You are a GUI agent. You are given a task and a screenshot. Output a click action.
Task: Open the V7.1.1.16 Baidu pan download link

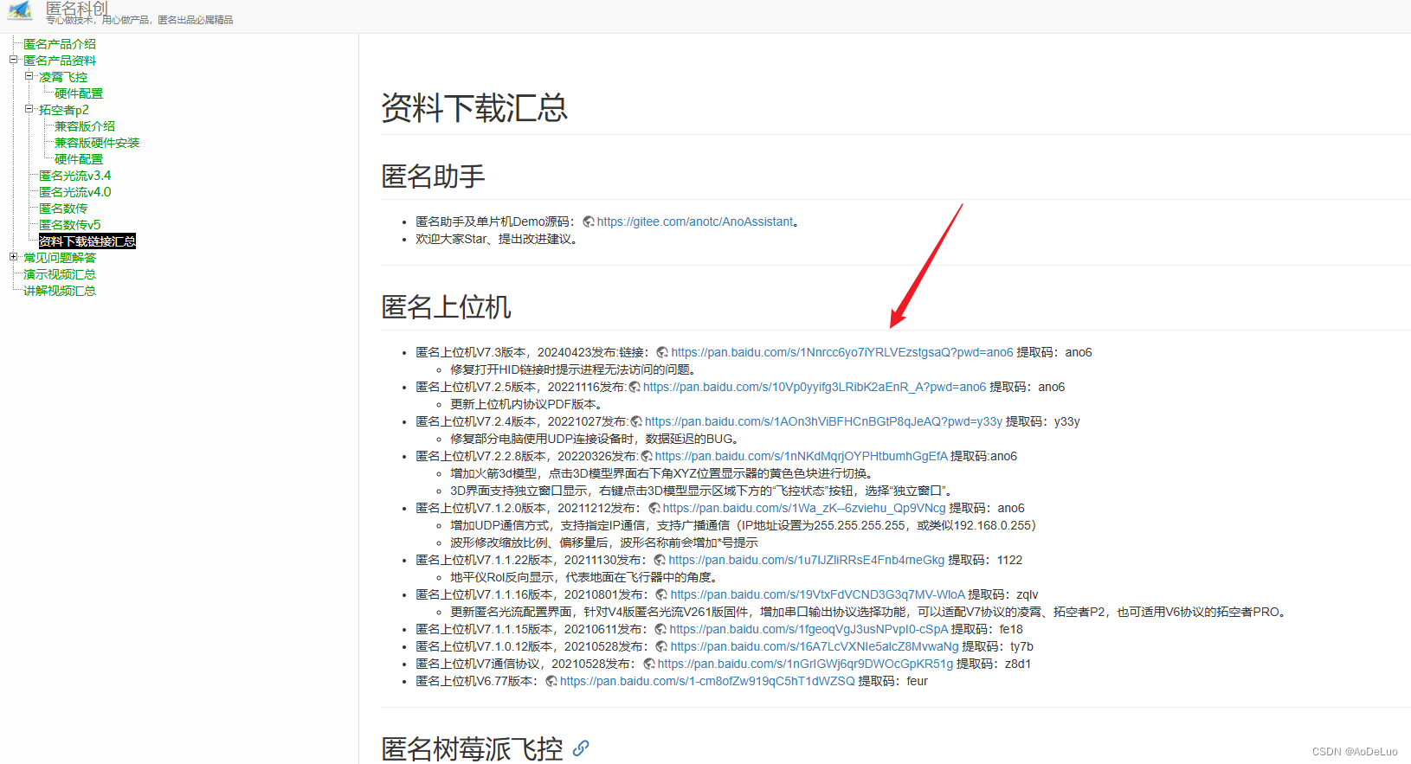[818, 595]
